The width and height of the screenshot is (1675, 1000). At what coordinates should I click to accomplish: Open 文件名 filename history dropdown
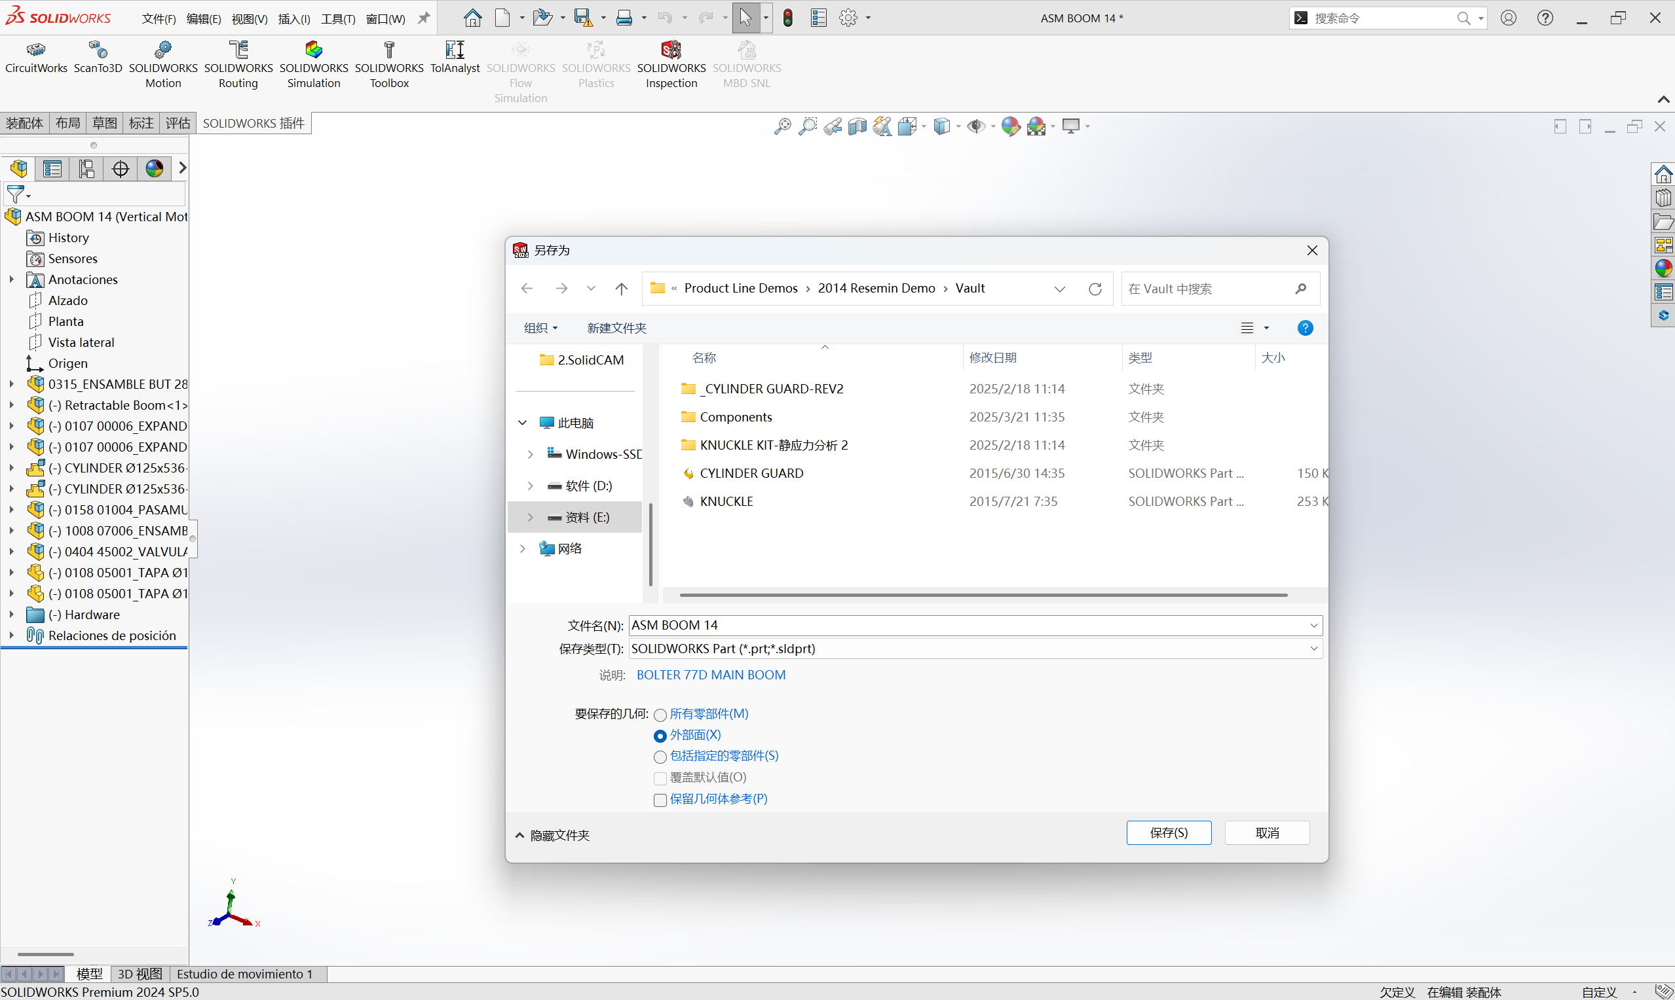1313,626
